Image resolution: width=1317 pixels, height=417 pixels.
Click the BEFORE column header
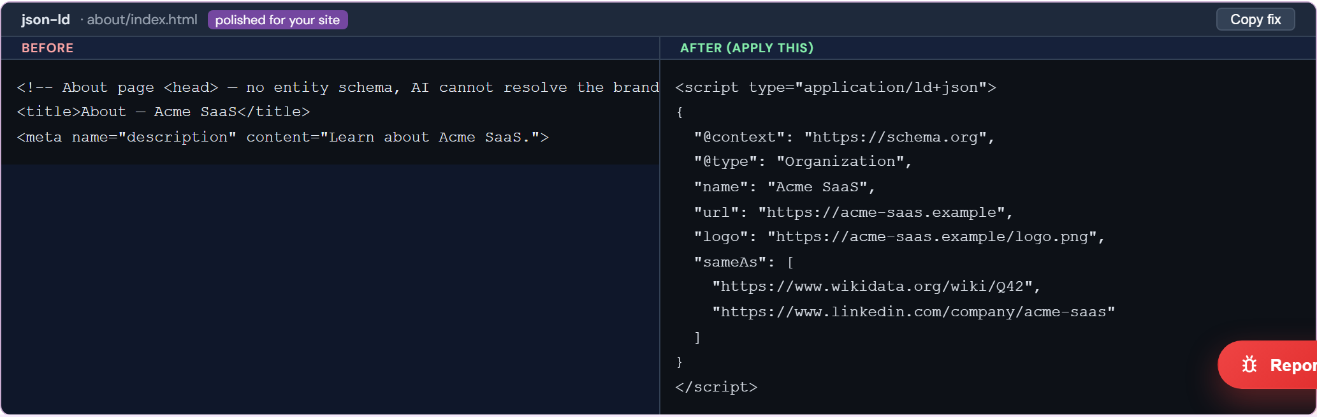point(47,48)
